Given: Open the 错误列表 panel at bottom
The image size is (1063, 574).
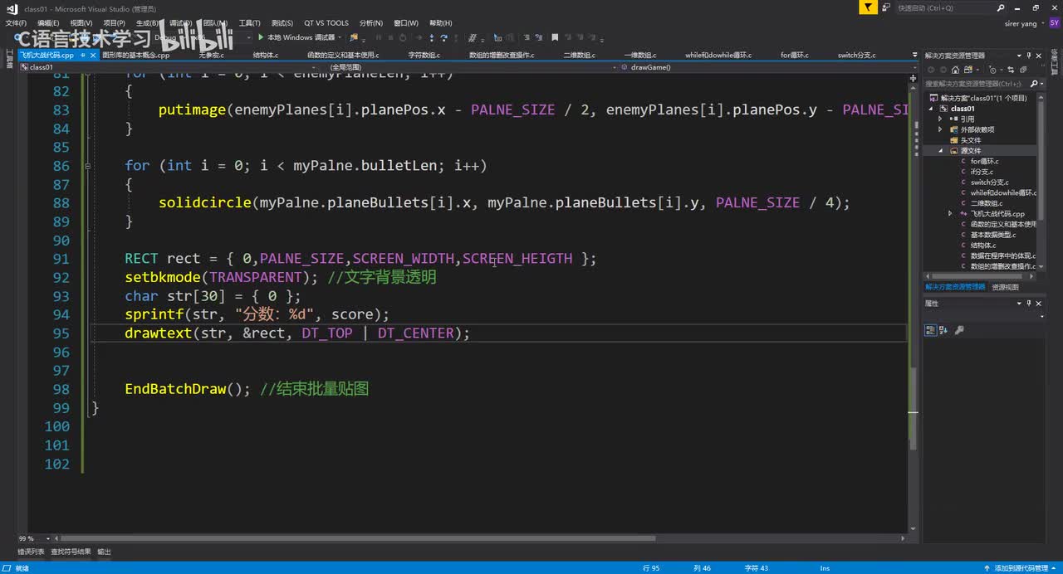Looking at the screenshot, I should click(x=31, y=552).
